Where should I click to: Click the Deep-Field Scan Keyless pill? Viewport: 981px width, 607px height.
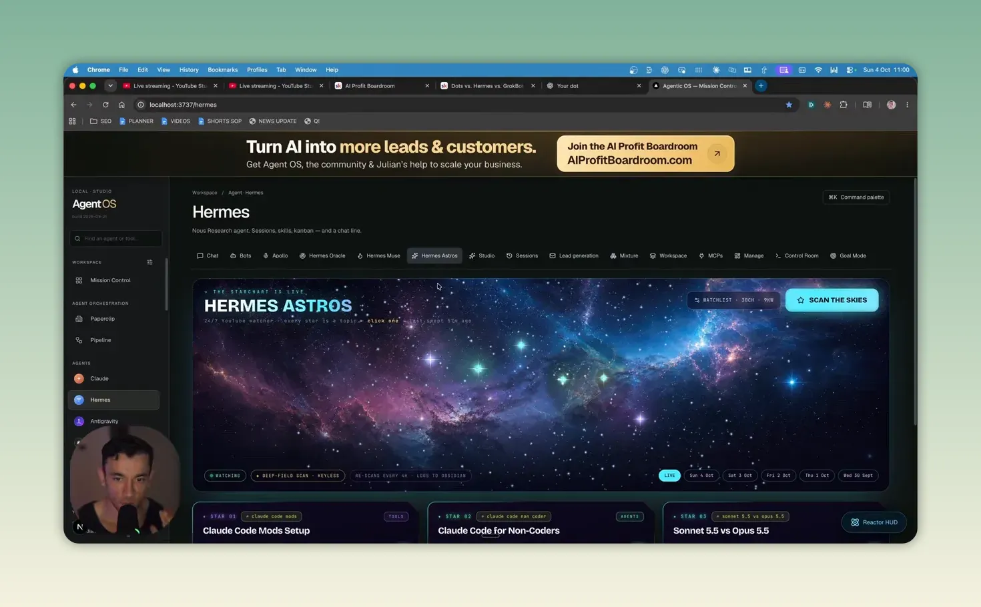(298, 476)
